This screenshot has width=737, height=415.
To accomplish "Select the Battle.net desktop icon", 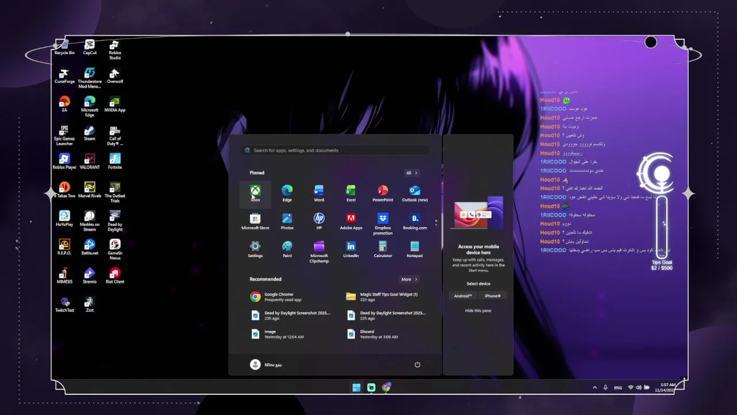I will coord(90,247).
